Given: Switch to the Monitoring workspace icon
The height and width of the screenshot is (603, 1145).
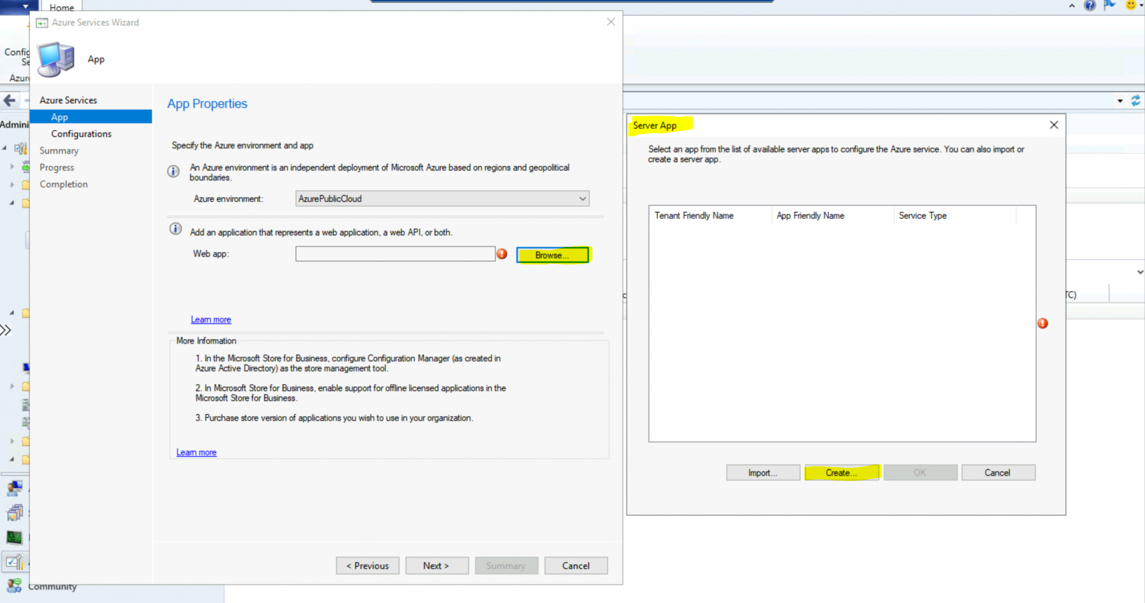Looking at the screenshot, I should click(x=14, y=537).
